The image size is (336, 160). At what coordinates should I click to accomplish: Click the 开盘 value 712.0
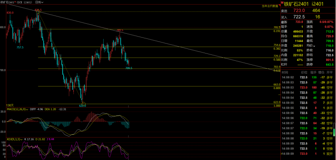point(330,31)
